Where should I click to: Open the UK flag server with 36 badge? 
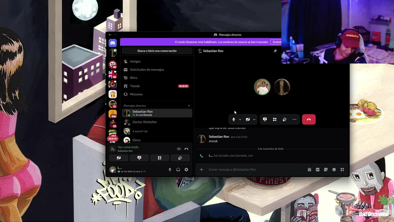[x=113, y=74]
